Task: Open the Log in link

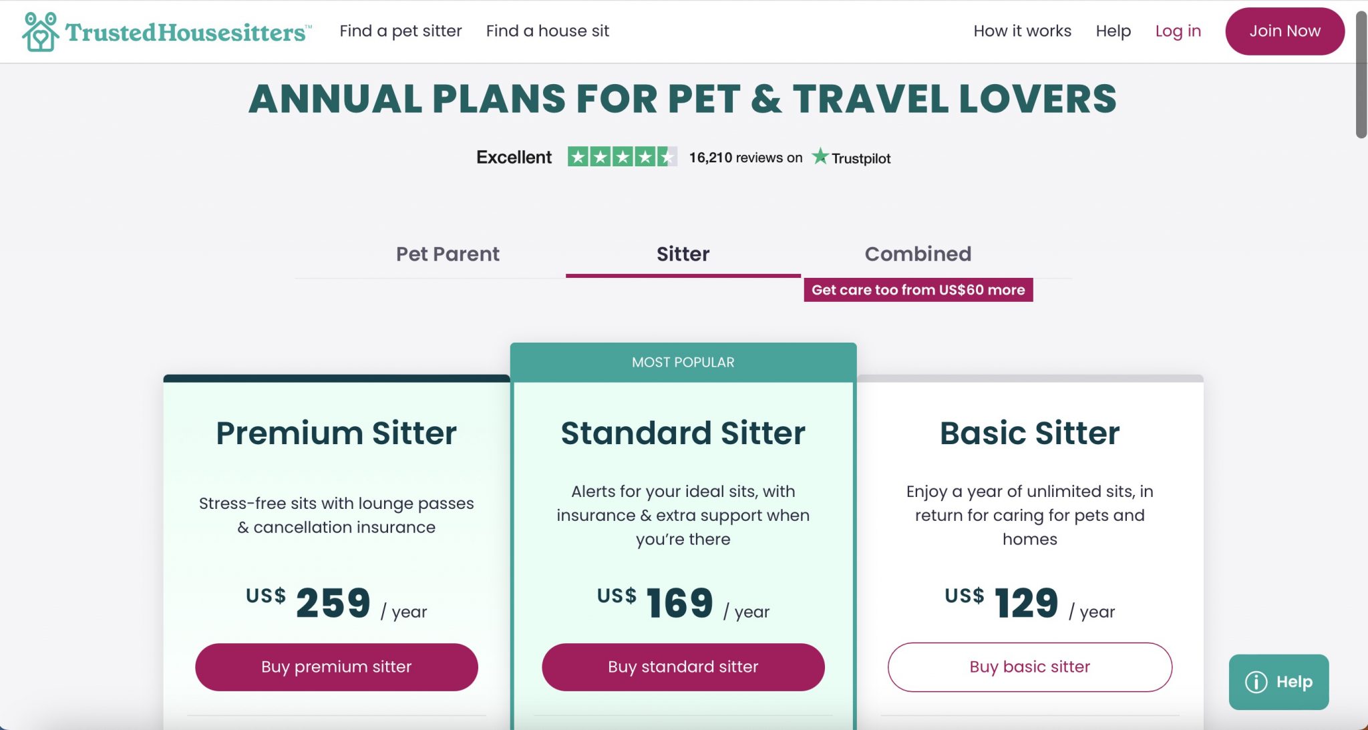Action: 1178,31
